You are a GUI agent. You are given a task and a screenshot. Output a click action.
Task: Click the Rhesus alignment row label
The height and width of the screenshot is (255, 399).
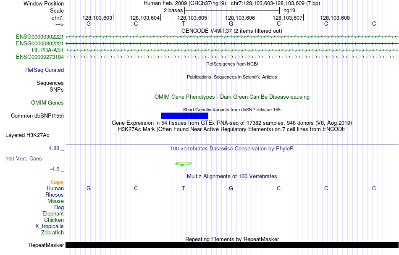tap(55, 195)
